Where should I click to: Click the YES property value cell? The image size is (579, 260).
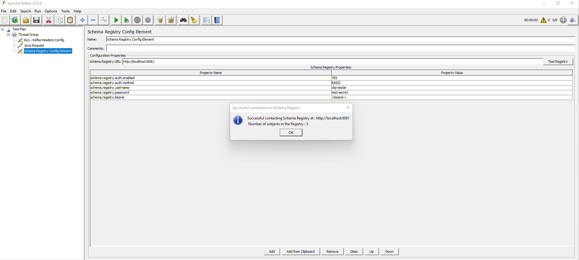[452, 78]
